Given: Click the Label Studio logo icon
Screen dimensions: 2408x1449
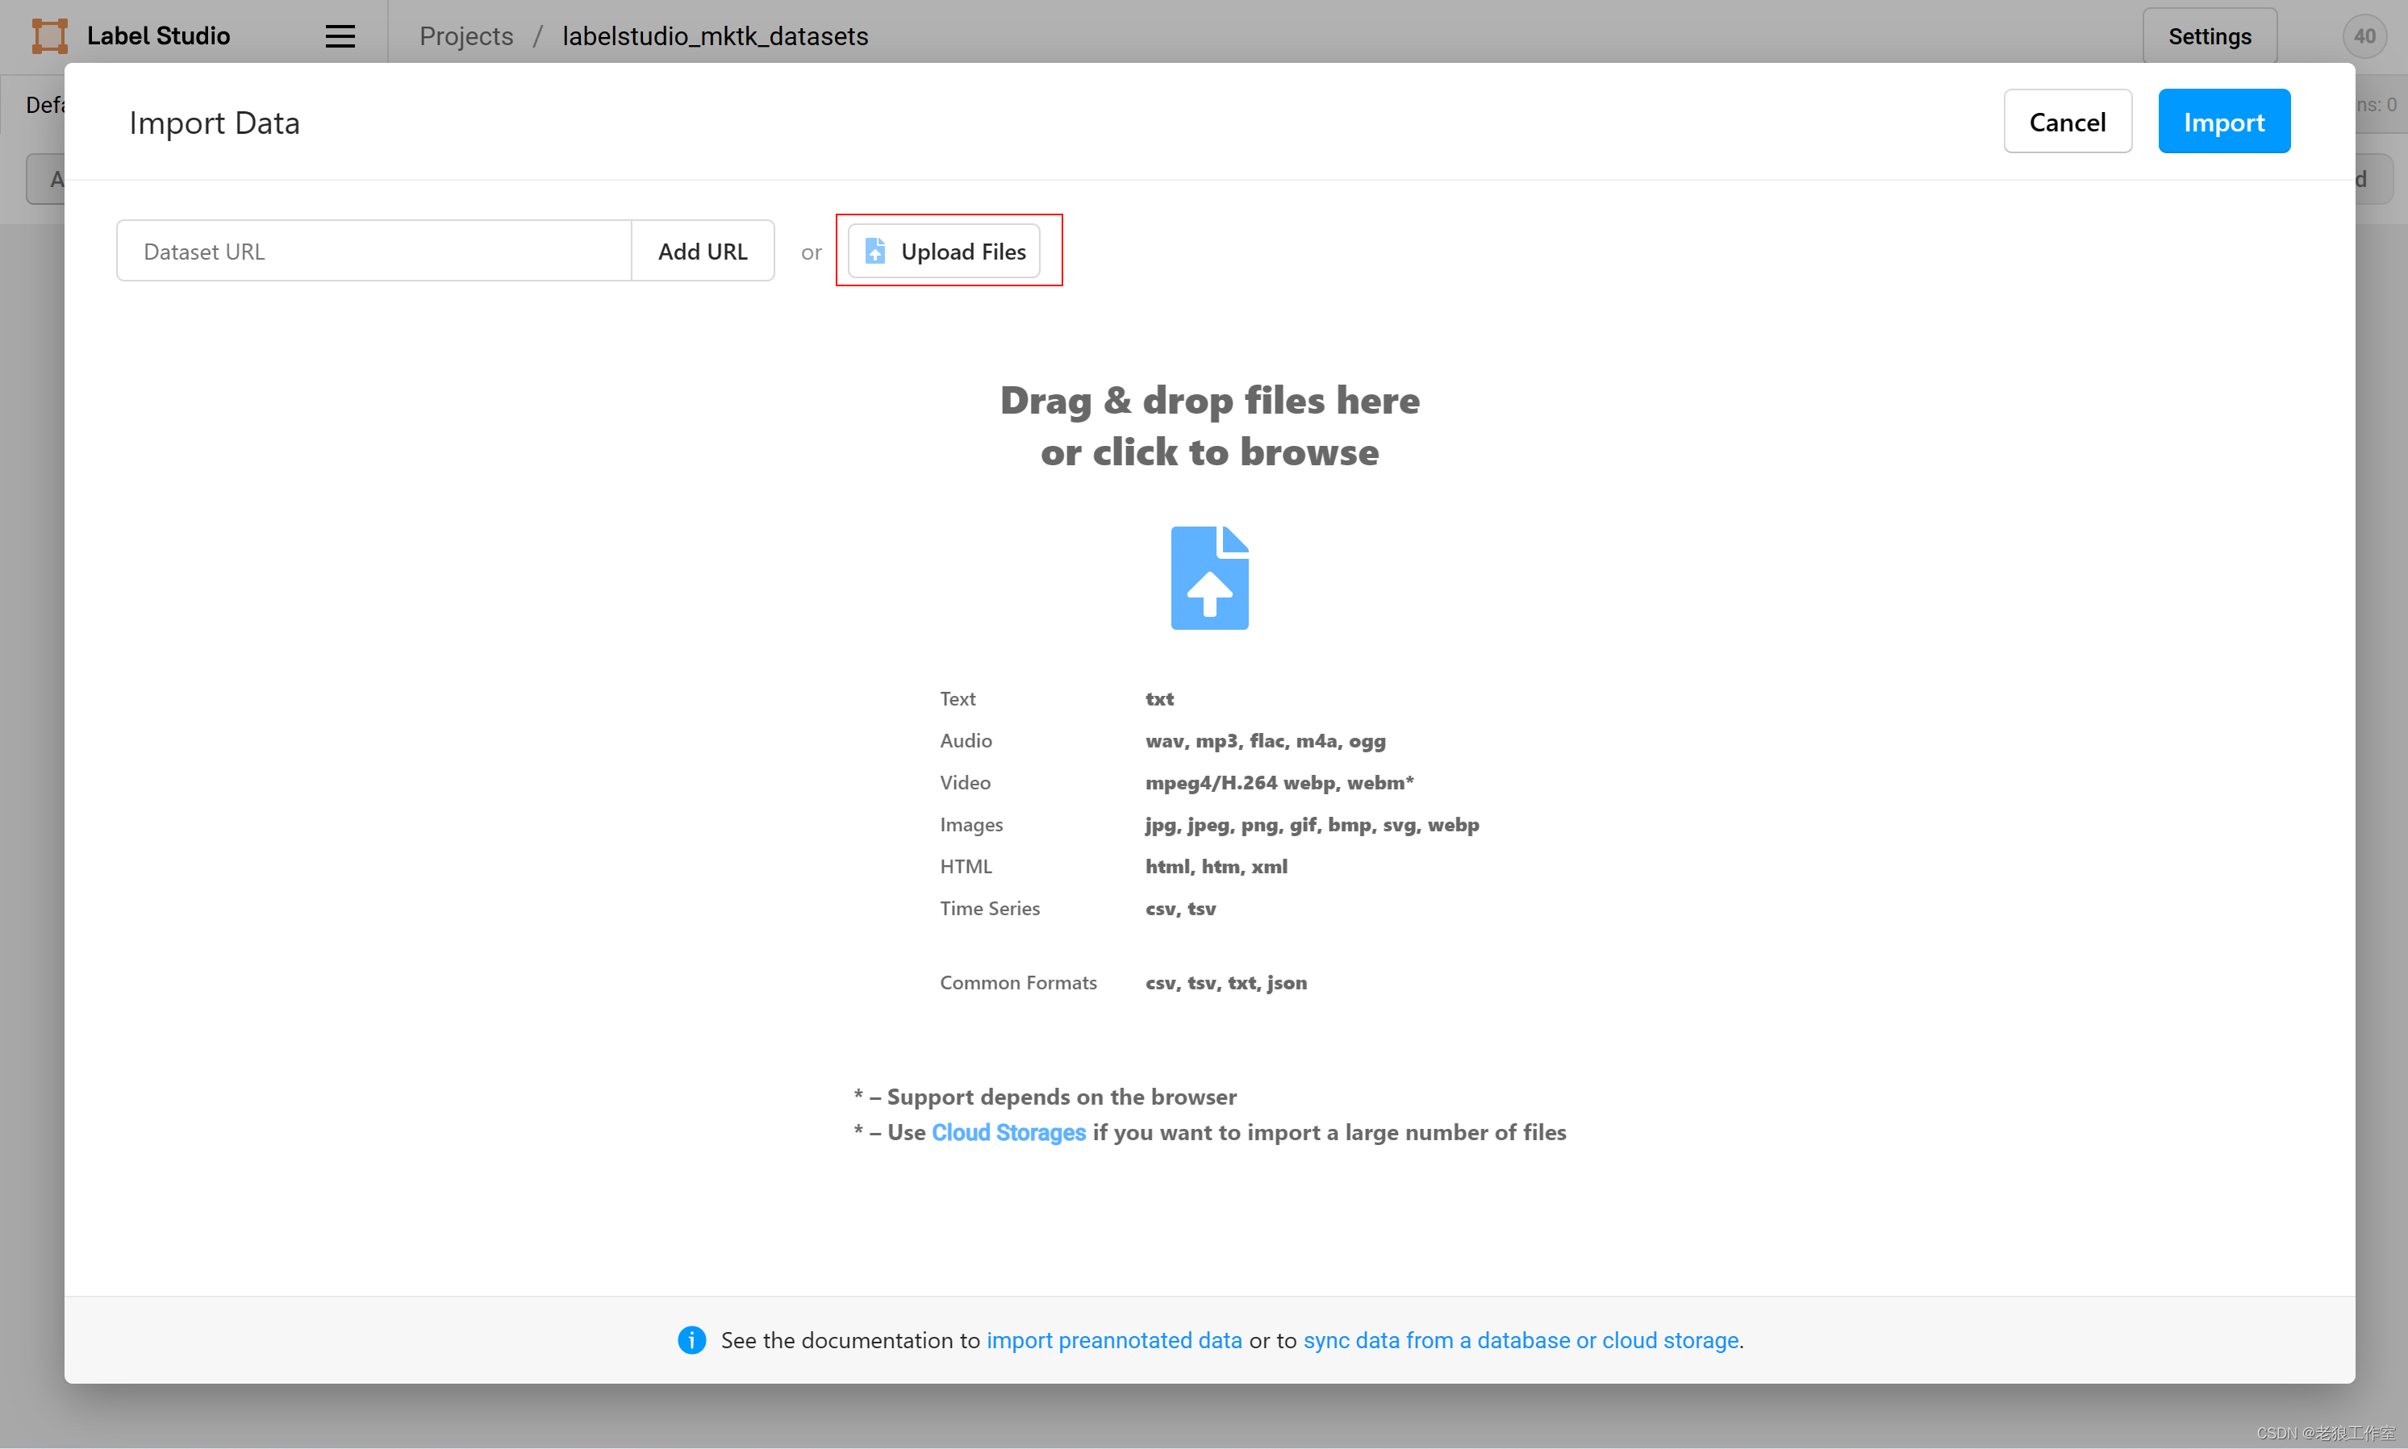Looking at the screenshot, I should point(49,36).
